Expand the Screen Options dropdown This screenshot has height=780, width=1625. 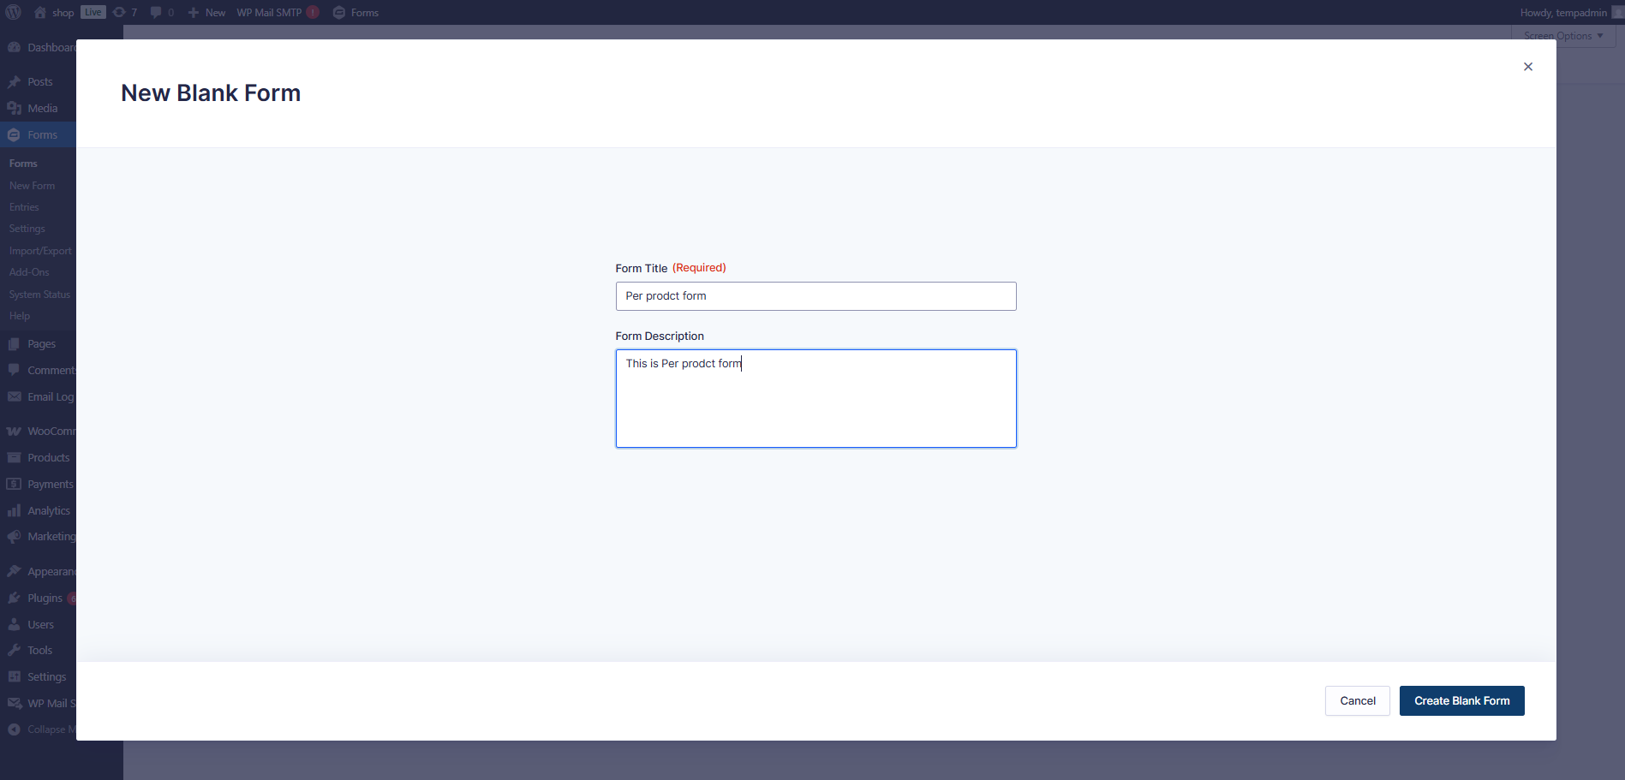1562,36
